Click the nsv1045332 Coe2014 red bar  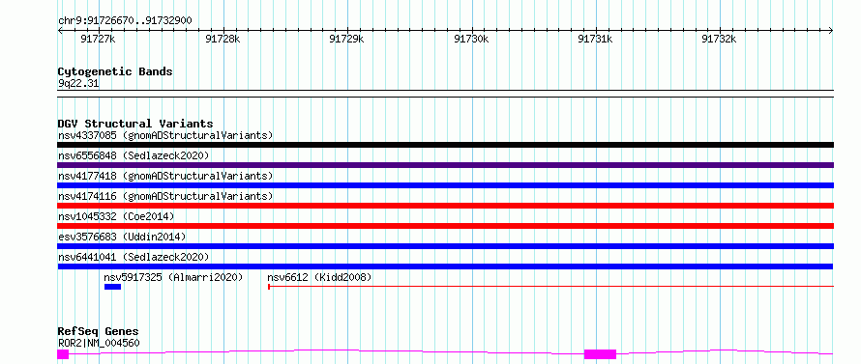445,226
